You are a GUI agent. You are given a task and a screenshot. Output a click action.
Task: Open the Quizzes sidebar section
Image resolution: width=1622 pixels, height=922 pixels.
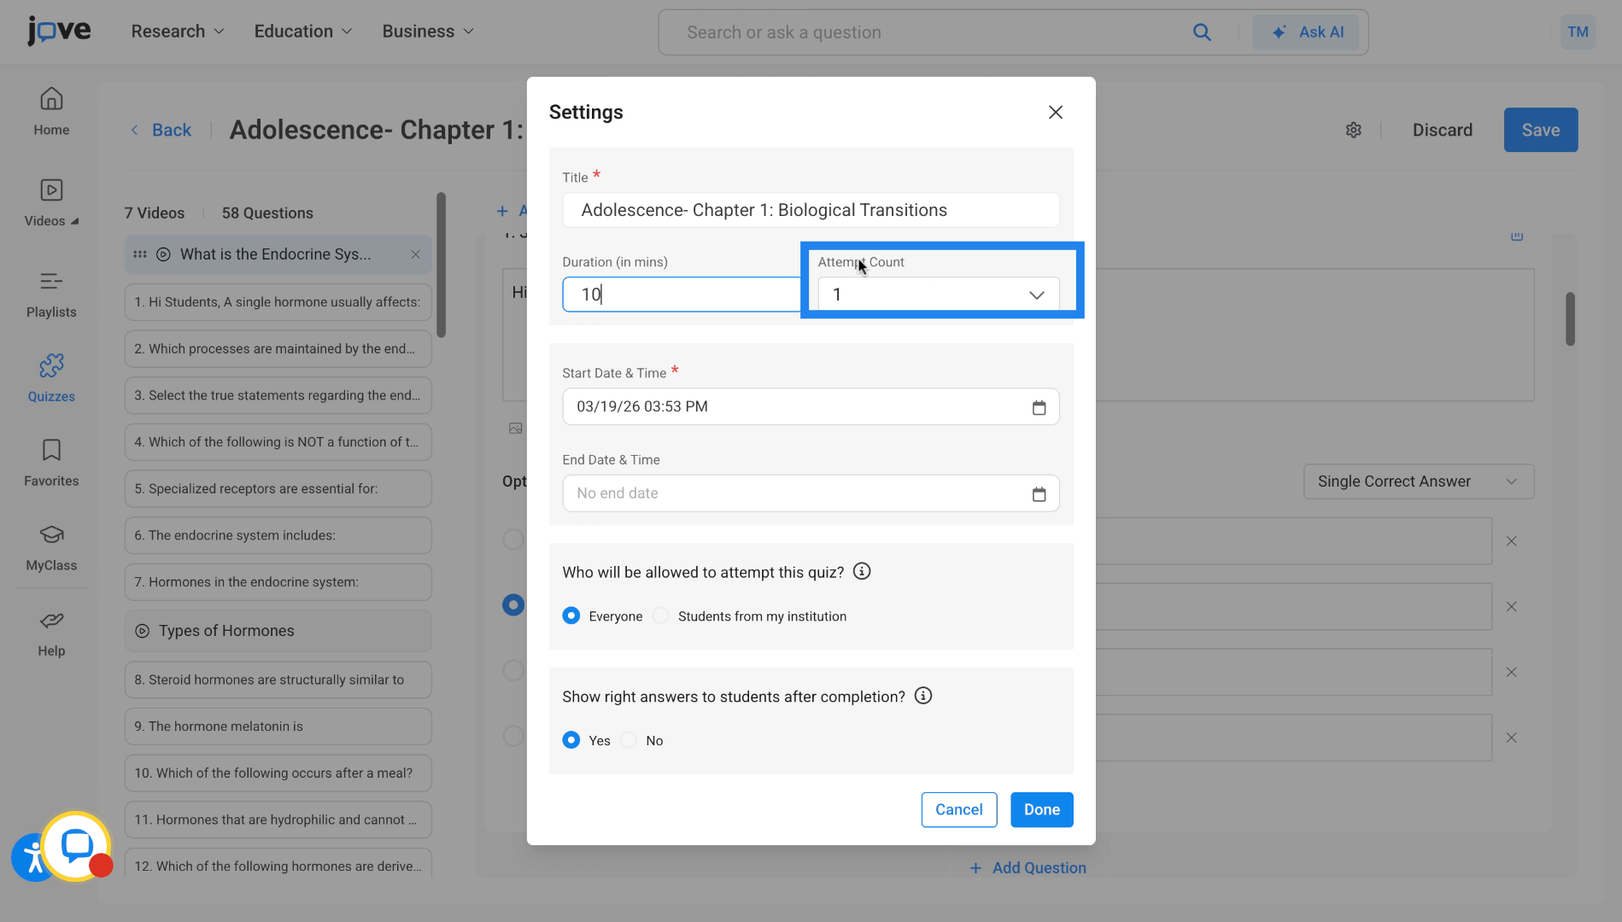[x=51, y=378]
